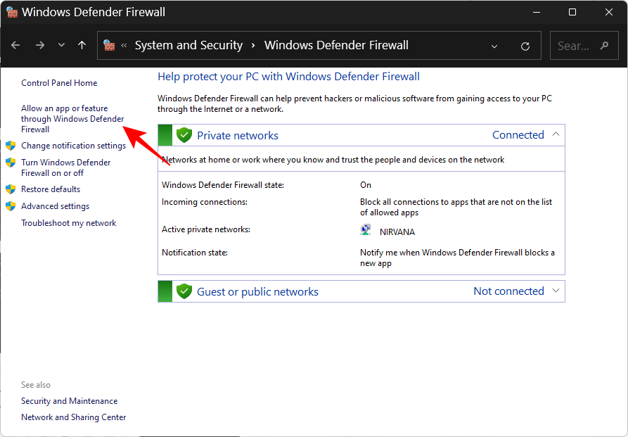Refresh the current Control Panel page
Viewport: 628px width, 437px height.
525,45
